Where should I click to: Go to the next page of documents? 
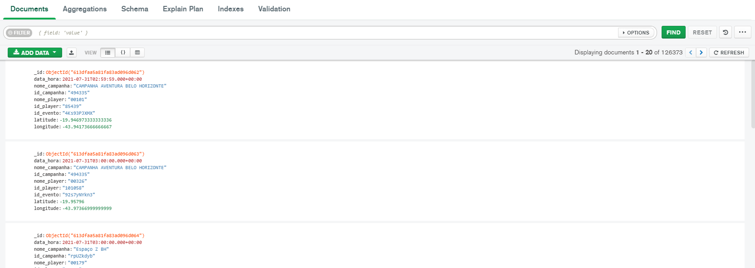(701, 53)
